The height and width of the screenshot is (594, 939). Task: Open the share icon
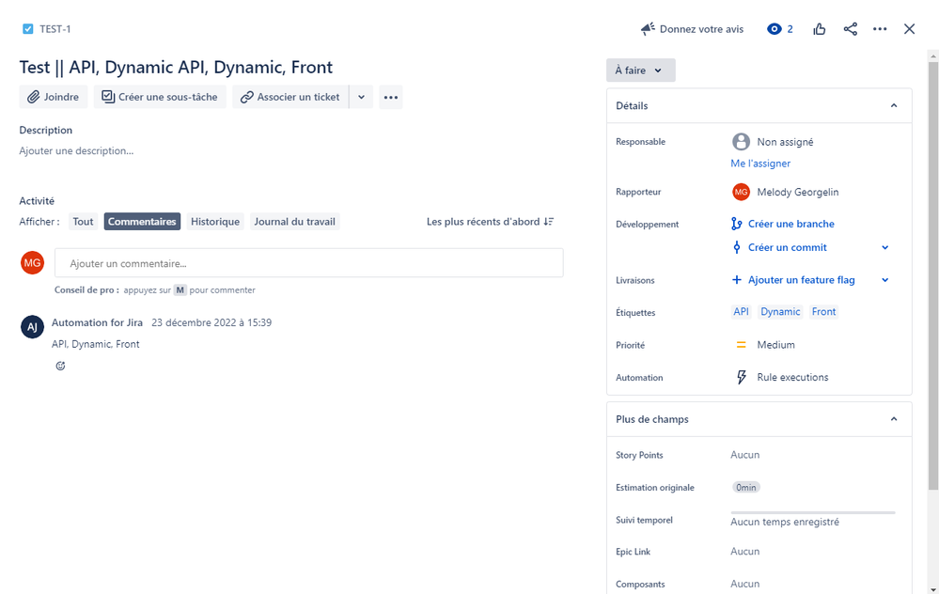tap(851, 29)
